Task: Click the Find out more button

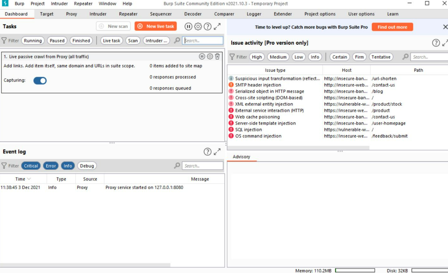Action: (x=392, y=27)
